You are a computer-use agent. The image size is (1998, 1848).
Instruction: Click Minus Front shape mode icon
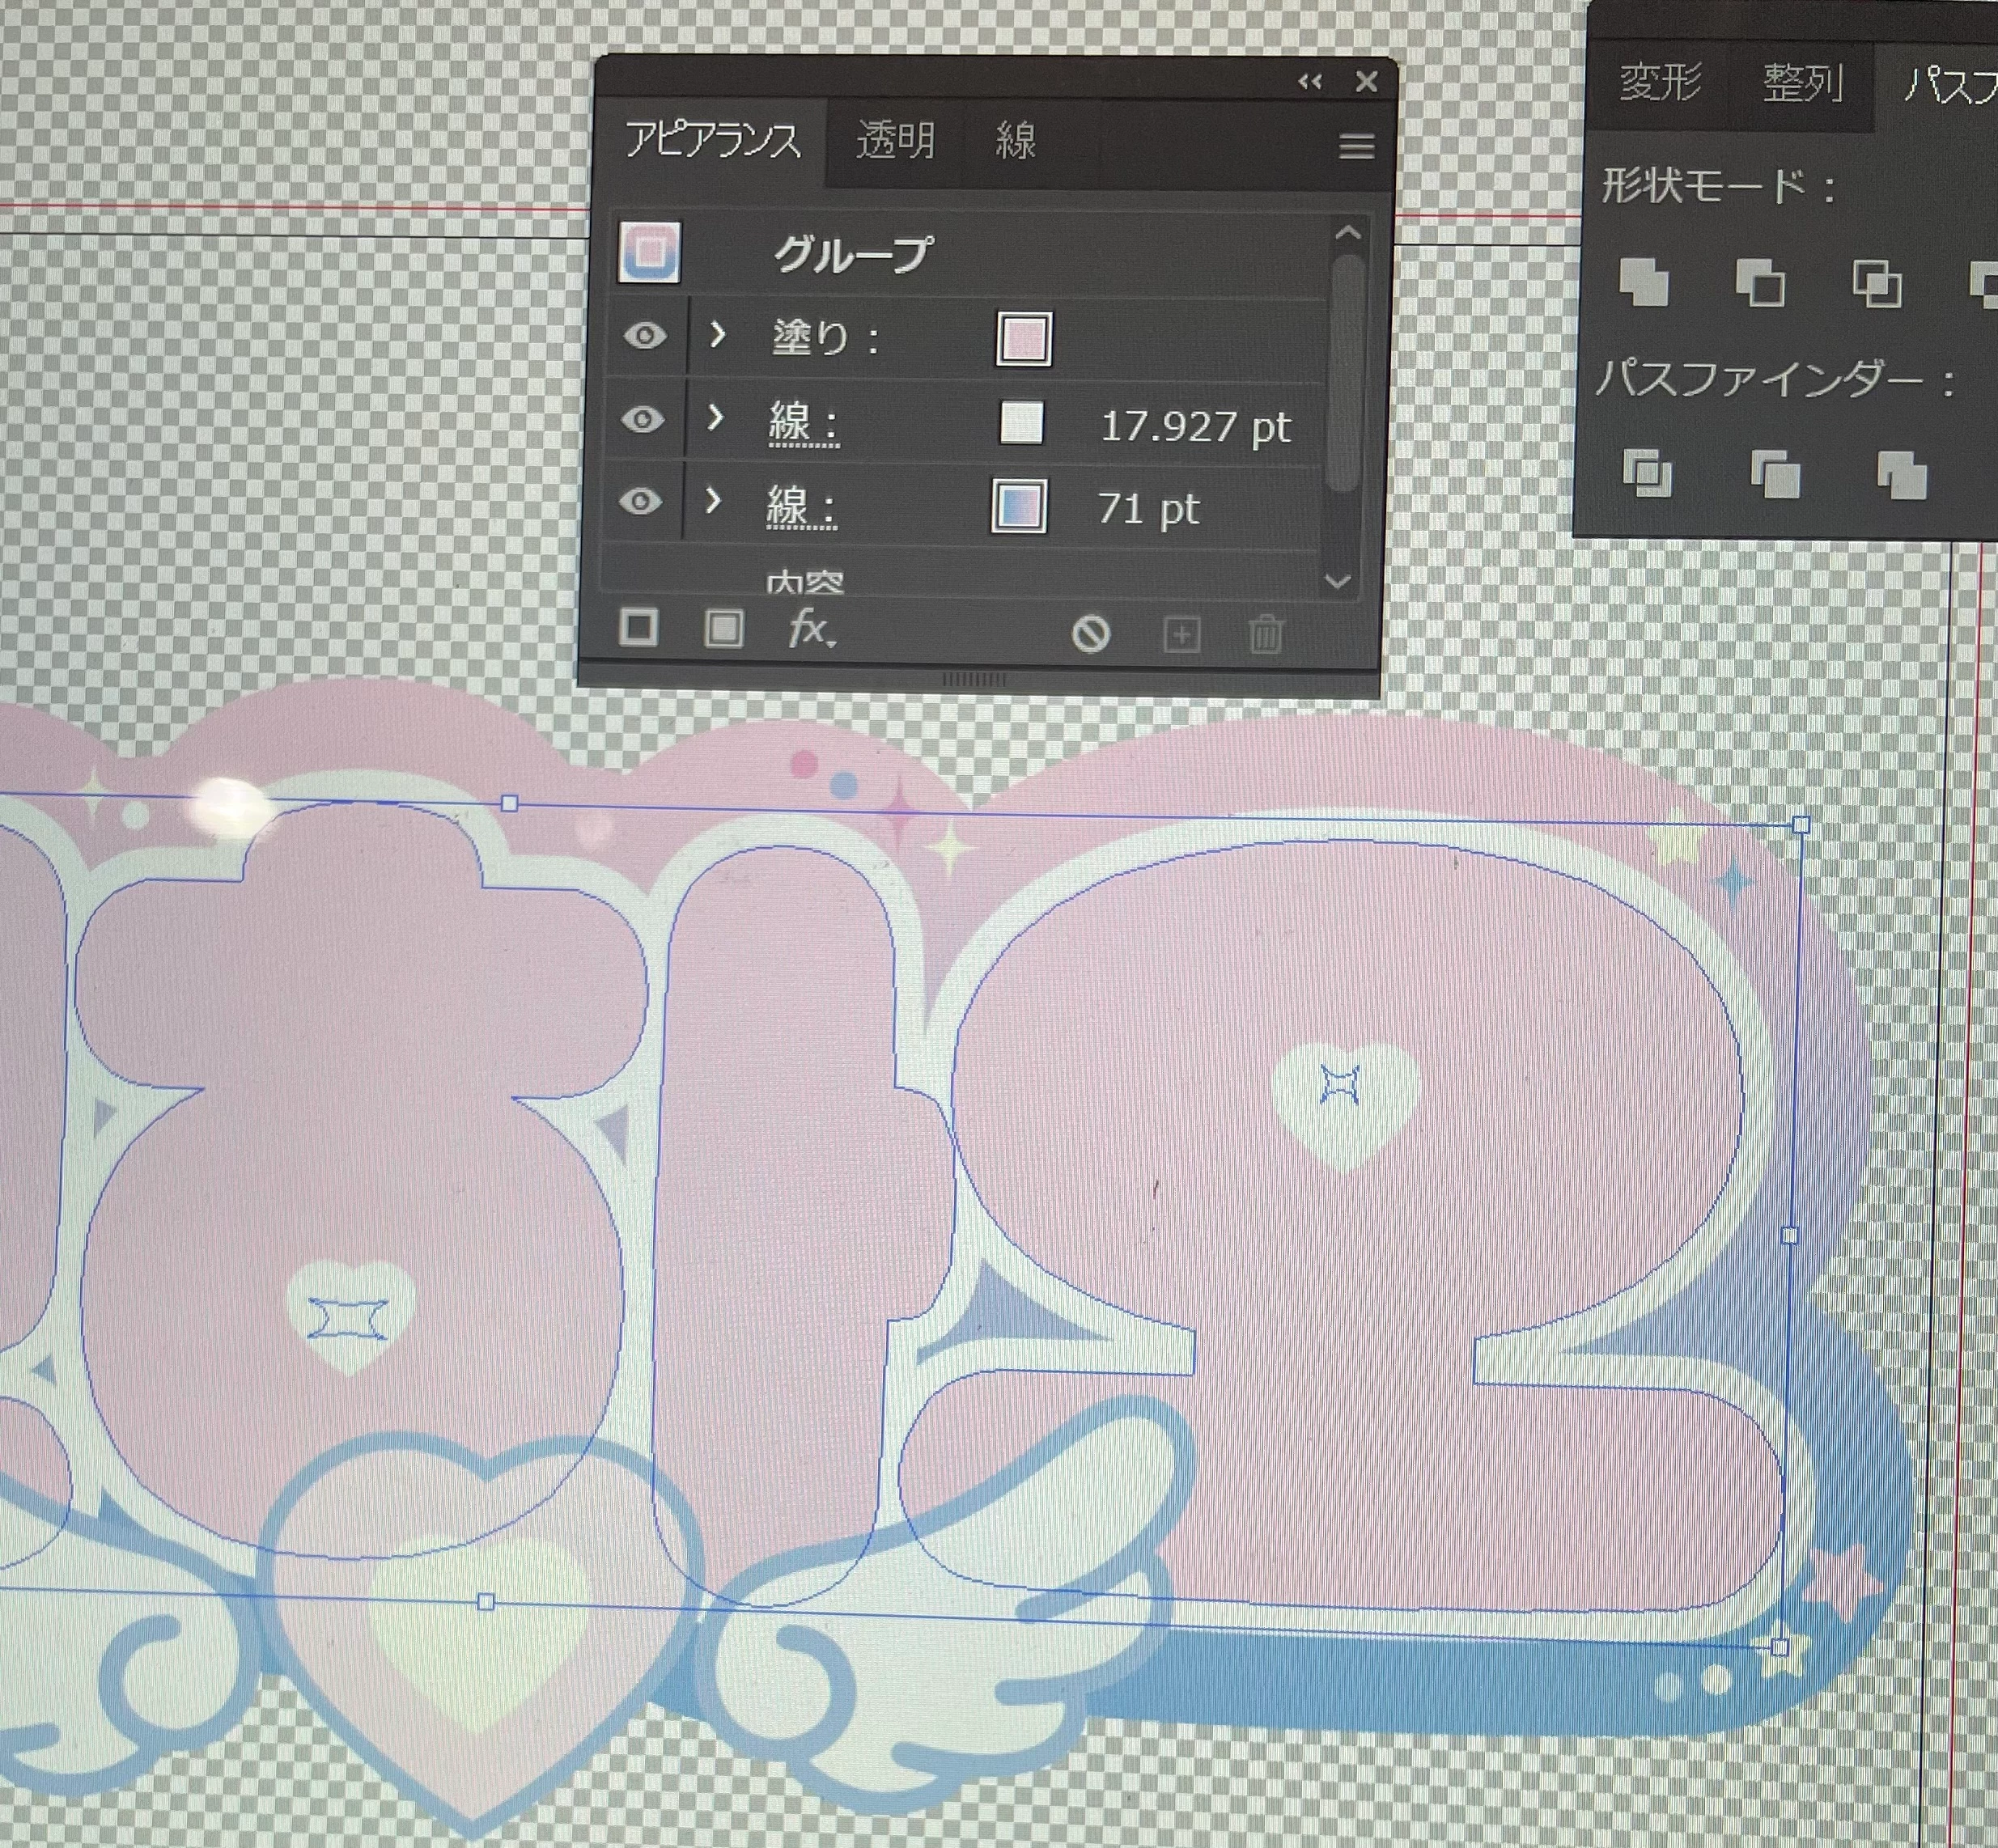click(x=1760, y=282)
